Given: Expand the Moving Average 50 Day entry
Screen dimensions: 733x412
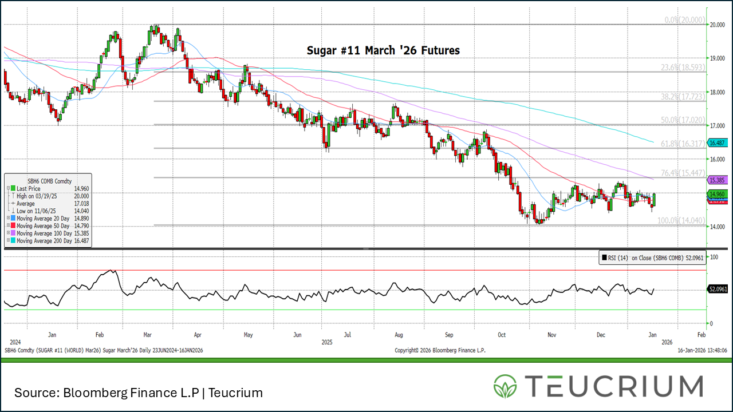Looking at the screenshot, I should pos(7,226).
